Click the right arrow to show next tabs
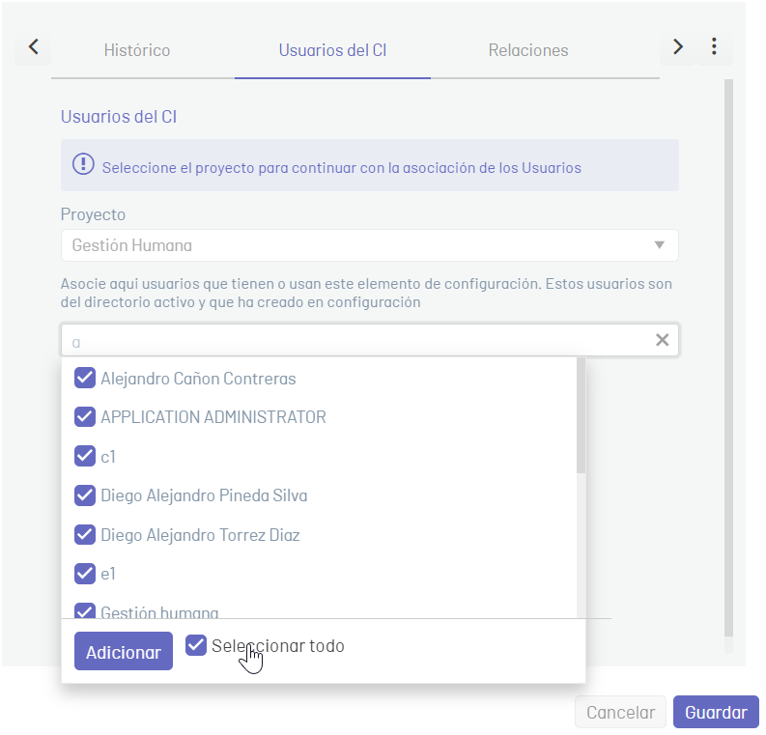Viewport: 766px width, 735px height. 678,47
